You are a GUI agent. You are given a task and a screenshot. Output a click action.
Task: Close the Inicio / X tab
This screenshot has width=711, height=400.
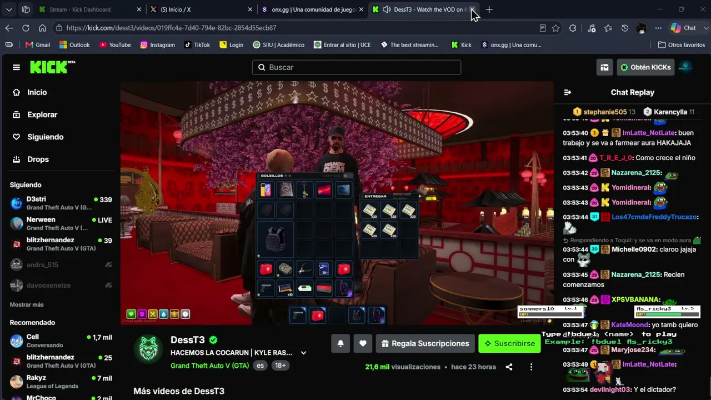point(250,9)
